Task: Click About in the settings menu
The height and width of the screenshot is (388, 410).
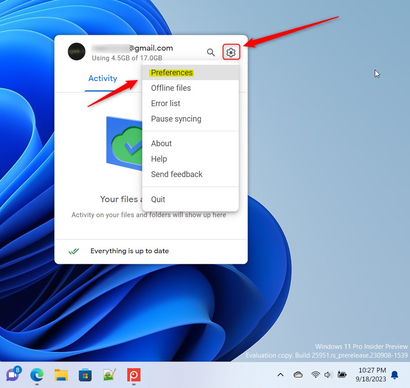Action: pos(161,144)
